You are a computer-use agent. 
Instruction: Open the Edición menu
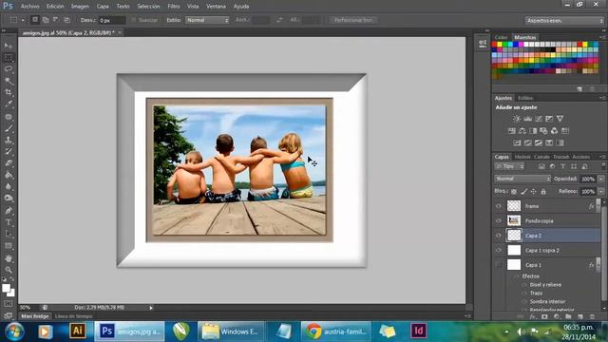(55, 7)
